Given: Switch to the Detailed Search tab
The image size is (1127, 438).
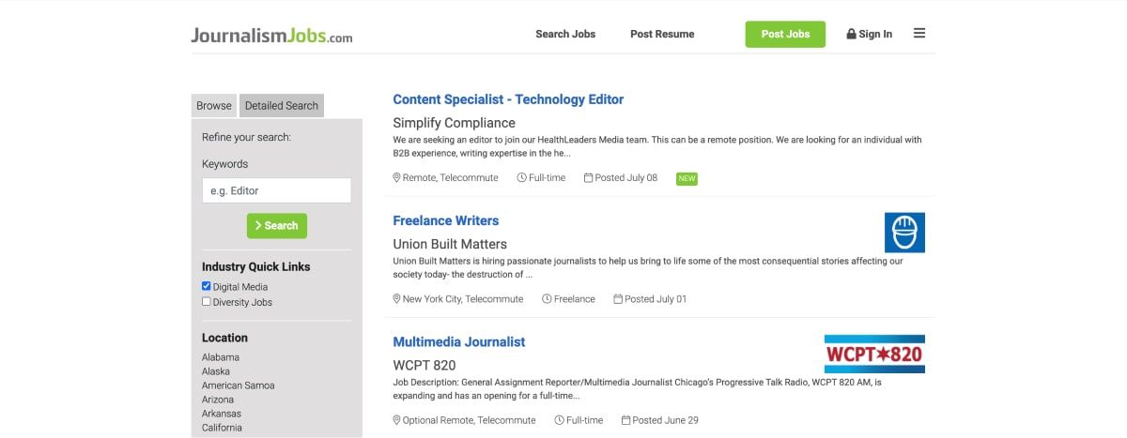Looking at the screenshot, I should point(282,106).
